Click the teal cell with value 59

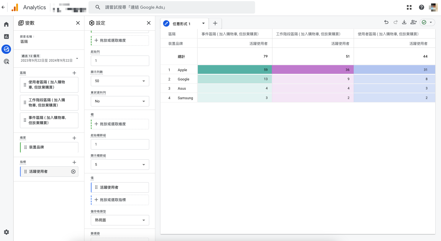click(235, 70)
